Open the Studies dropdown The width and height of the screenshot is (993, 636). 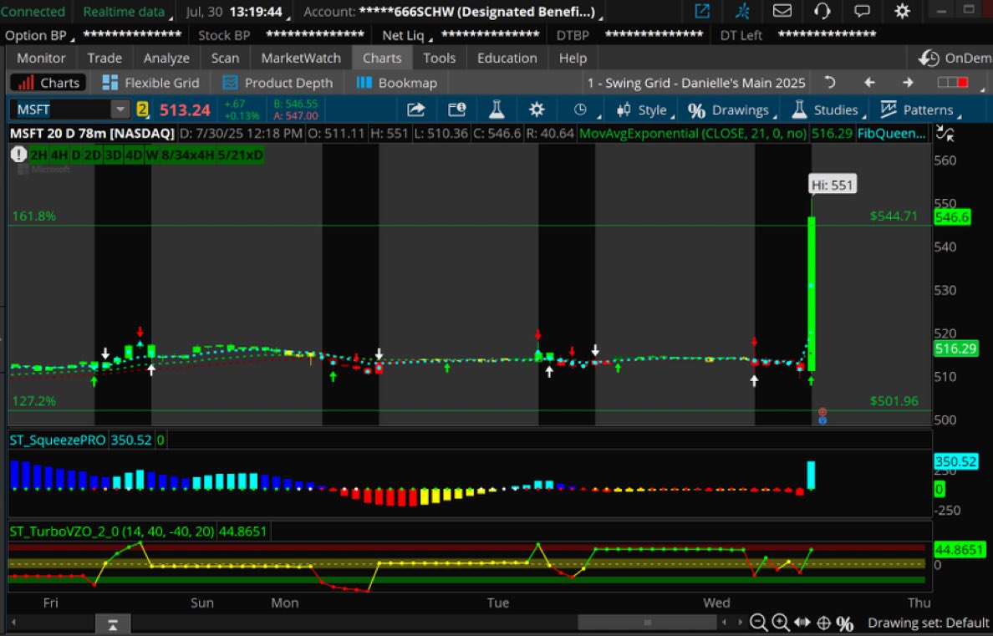[x=827, y=110]
